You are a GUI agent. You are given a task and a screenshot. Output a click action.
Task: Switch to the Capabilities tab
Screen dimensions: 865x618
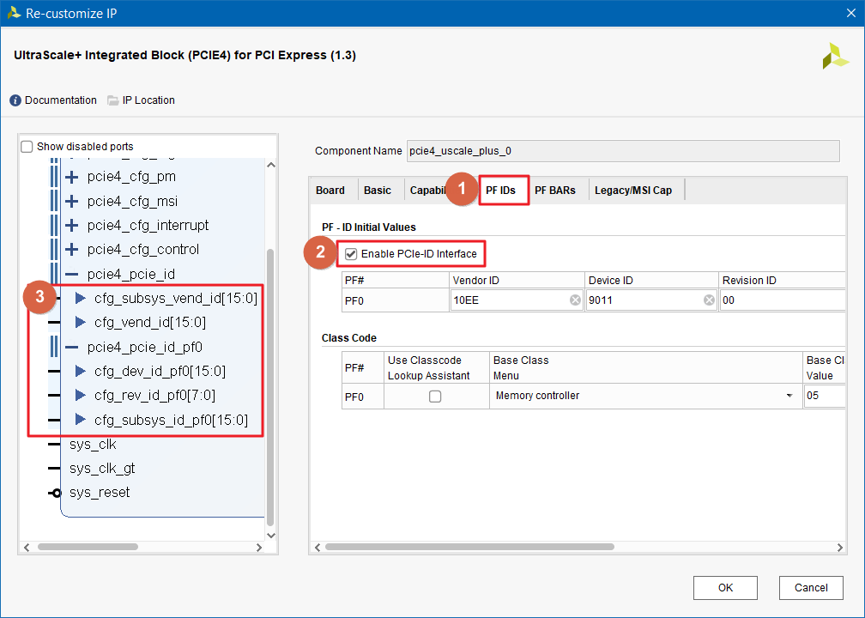427,191
